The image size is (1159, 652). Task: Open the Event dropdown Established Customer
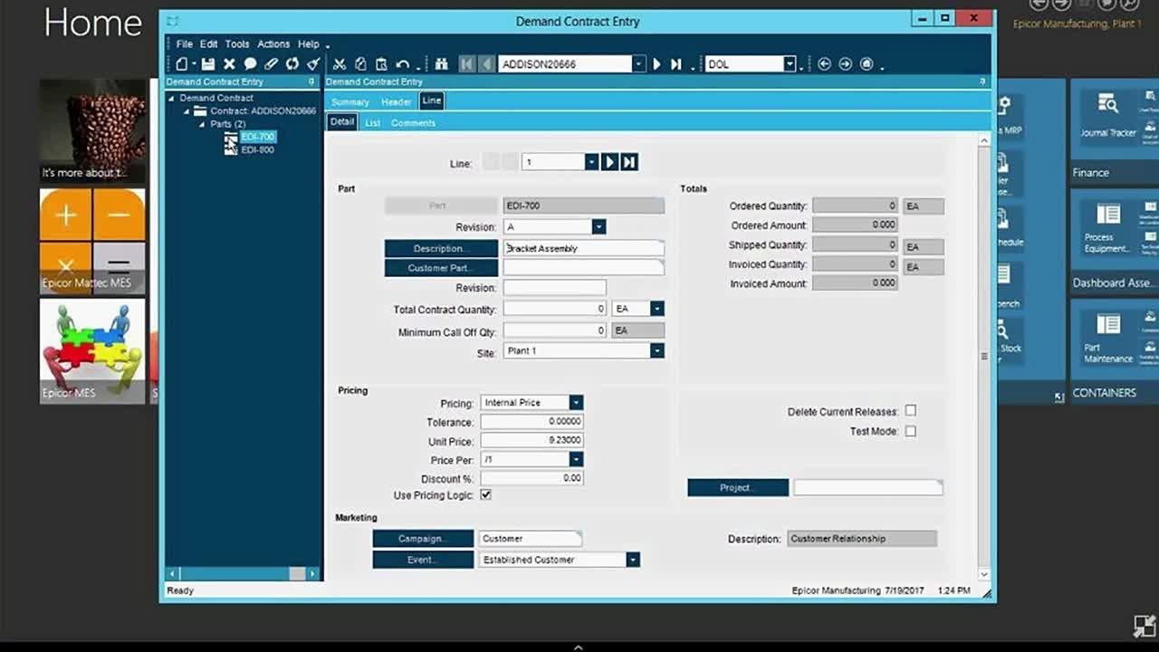click(633, 560)
